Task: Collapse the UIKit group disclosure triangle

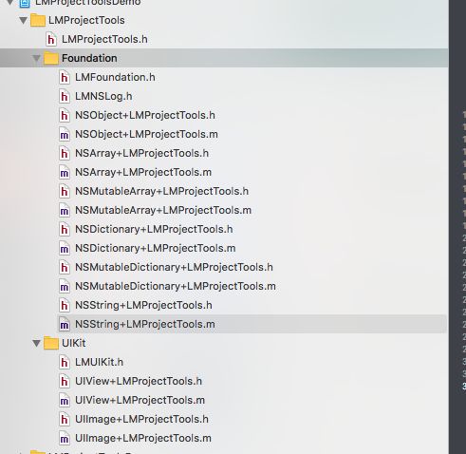Action: (x=37, y=343)
